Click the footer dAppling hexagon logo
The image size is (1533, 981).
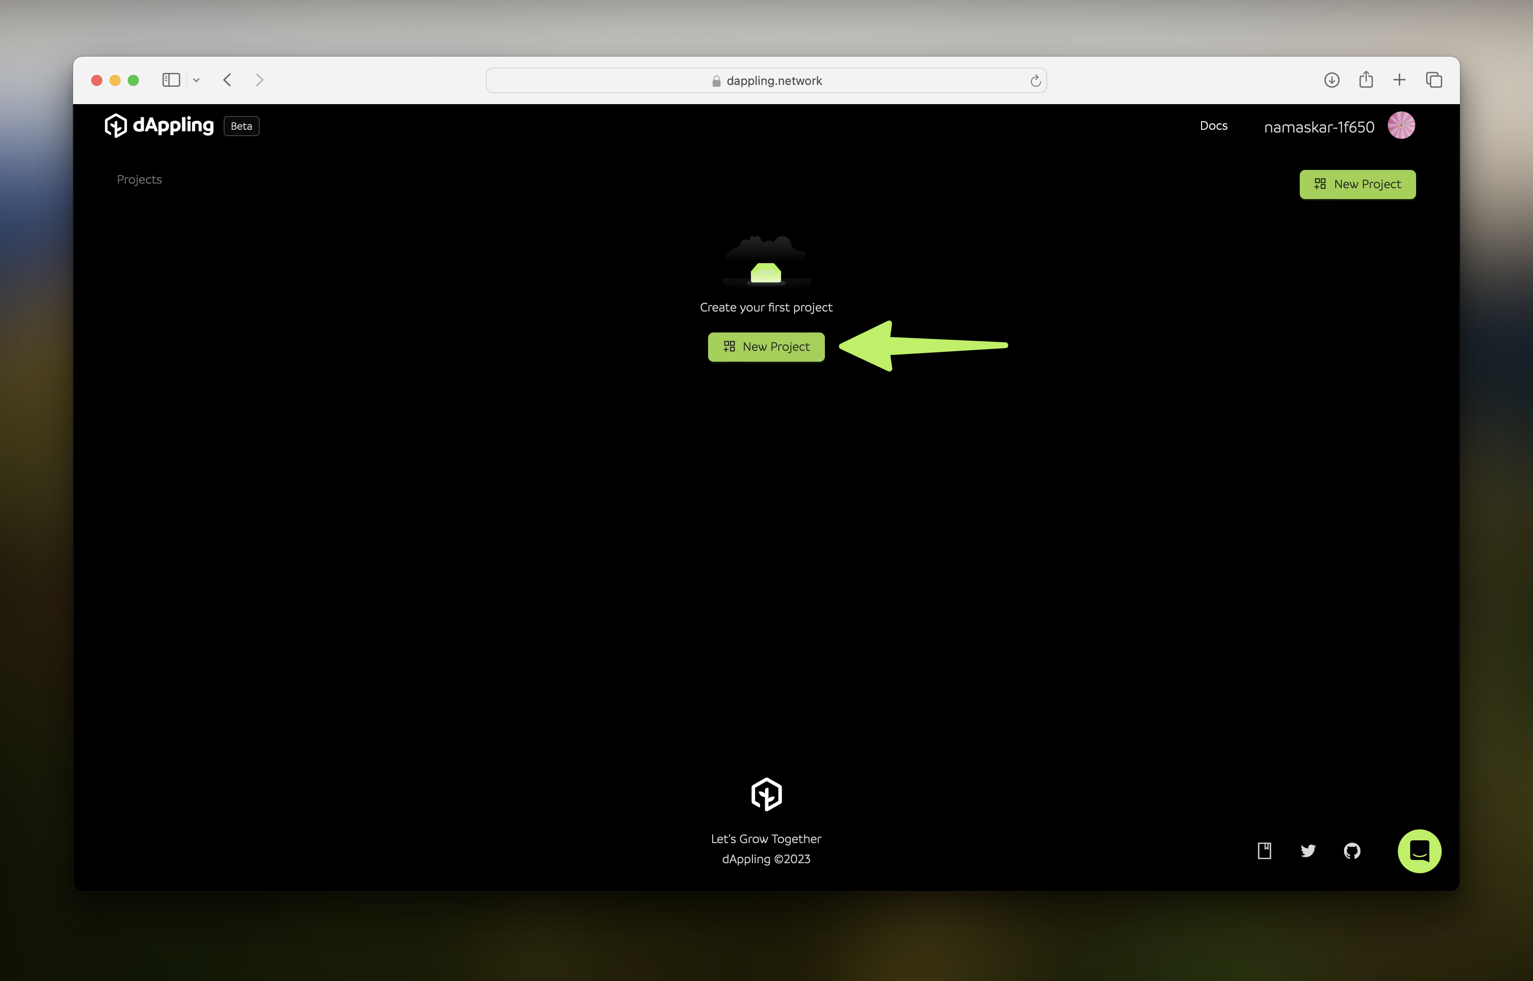coord(766,794)
